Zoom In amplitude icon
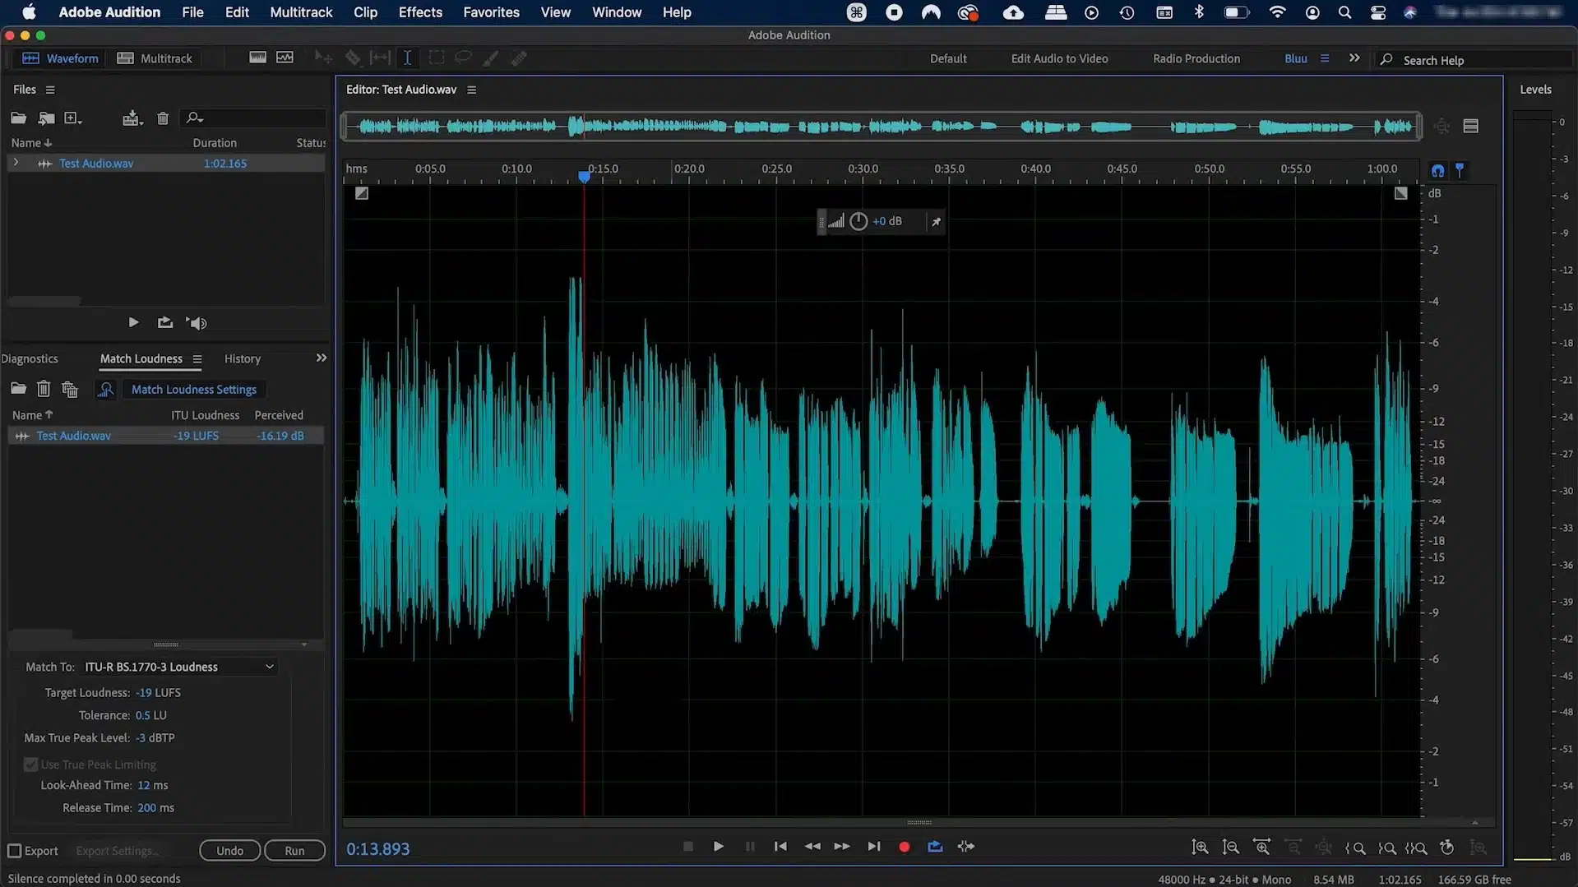Screen dimensions: 1578x887 1200,847
